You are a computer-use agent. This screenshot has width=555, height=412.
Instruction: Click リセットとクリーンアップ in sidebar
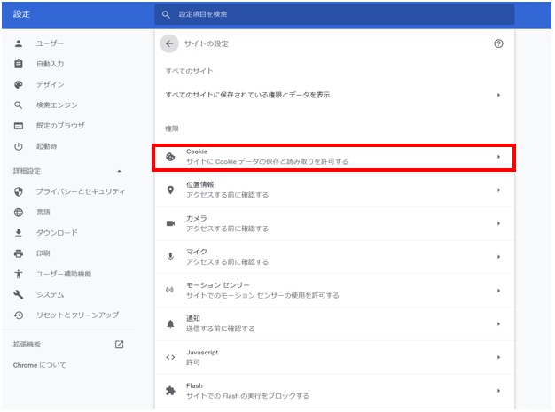pos(77,315)
